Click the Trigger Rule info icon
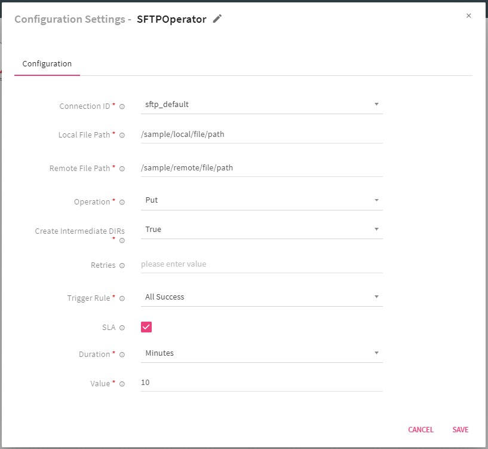Viewport: 488px width, 449px height. tap(122, 298)
